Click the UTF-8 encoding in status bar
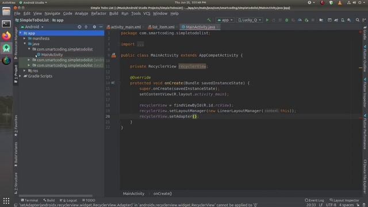This screenshot has width=368, height=207. (331, 205)
